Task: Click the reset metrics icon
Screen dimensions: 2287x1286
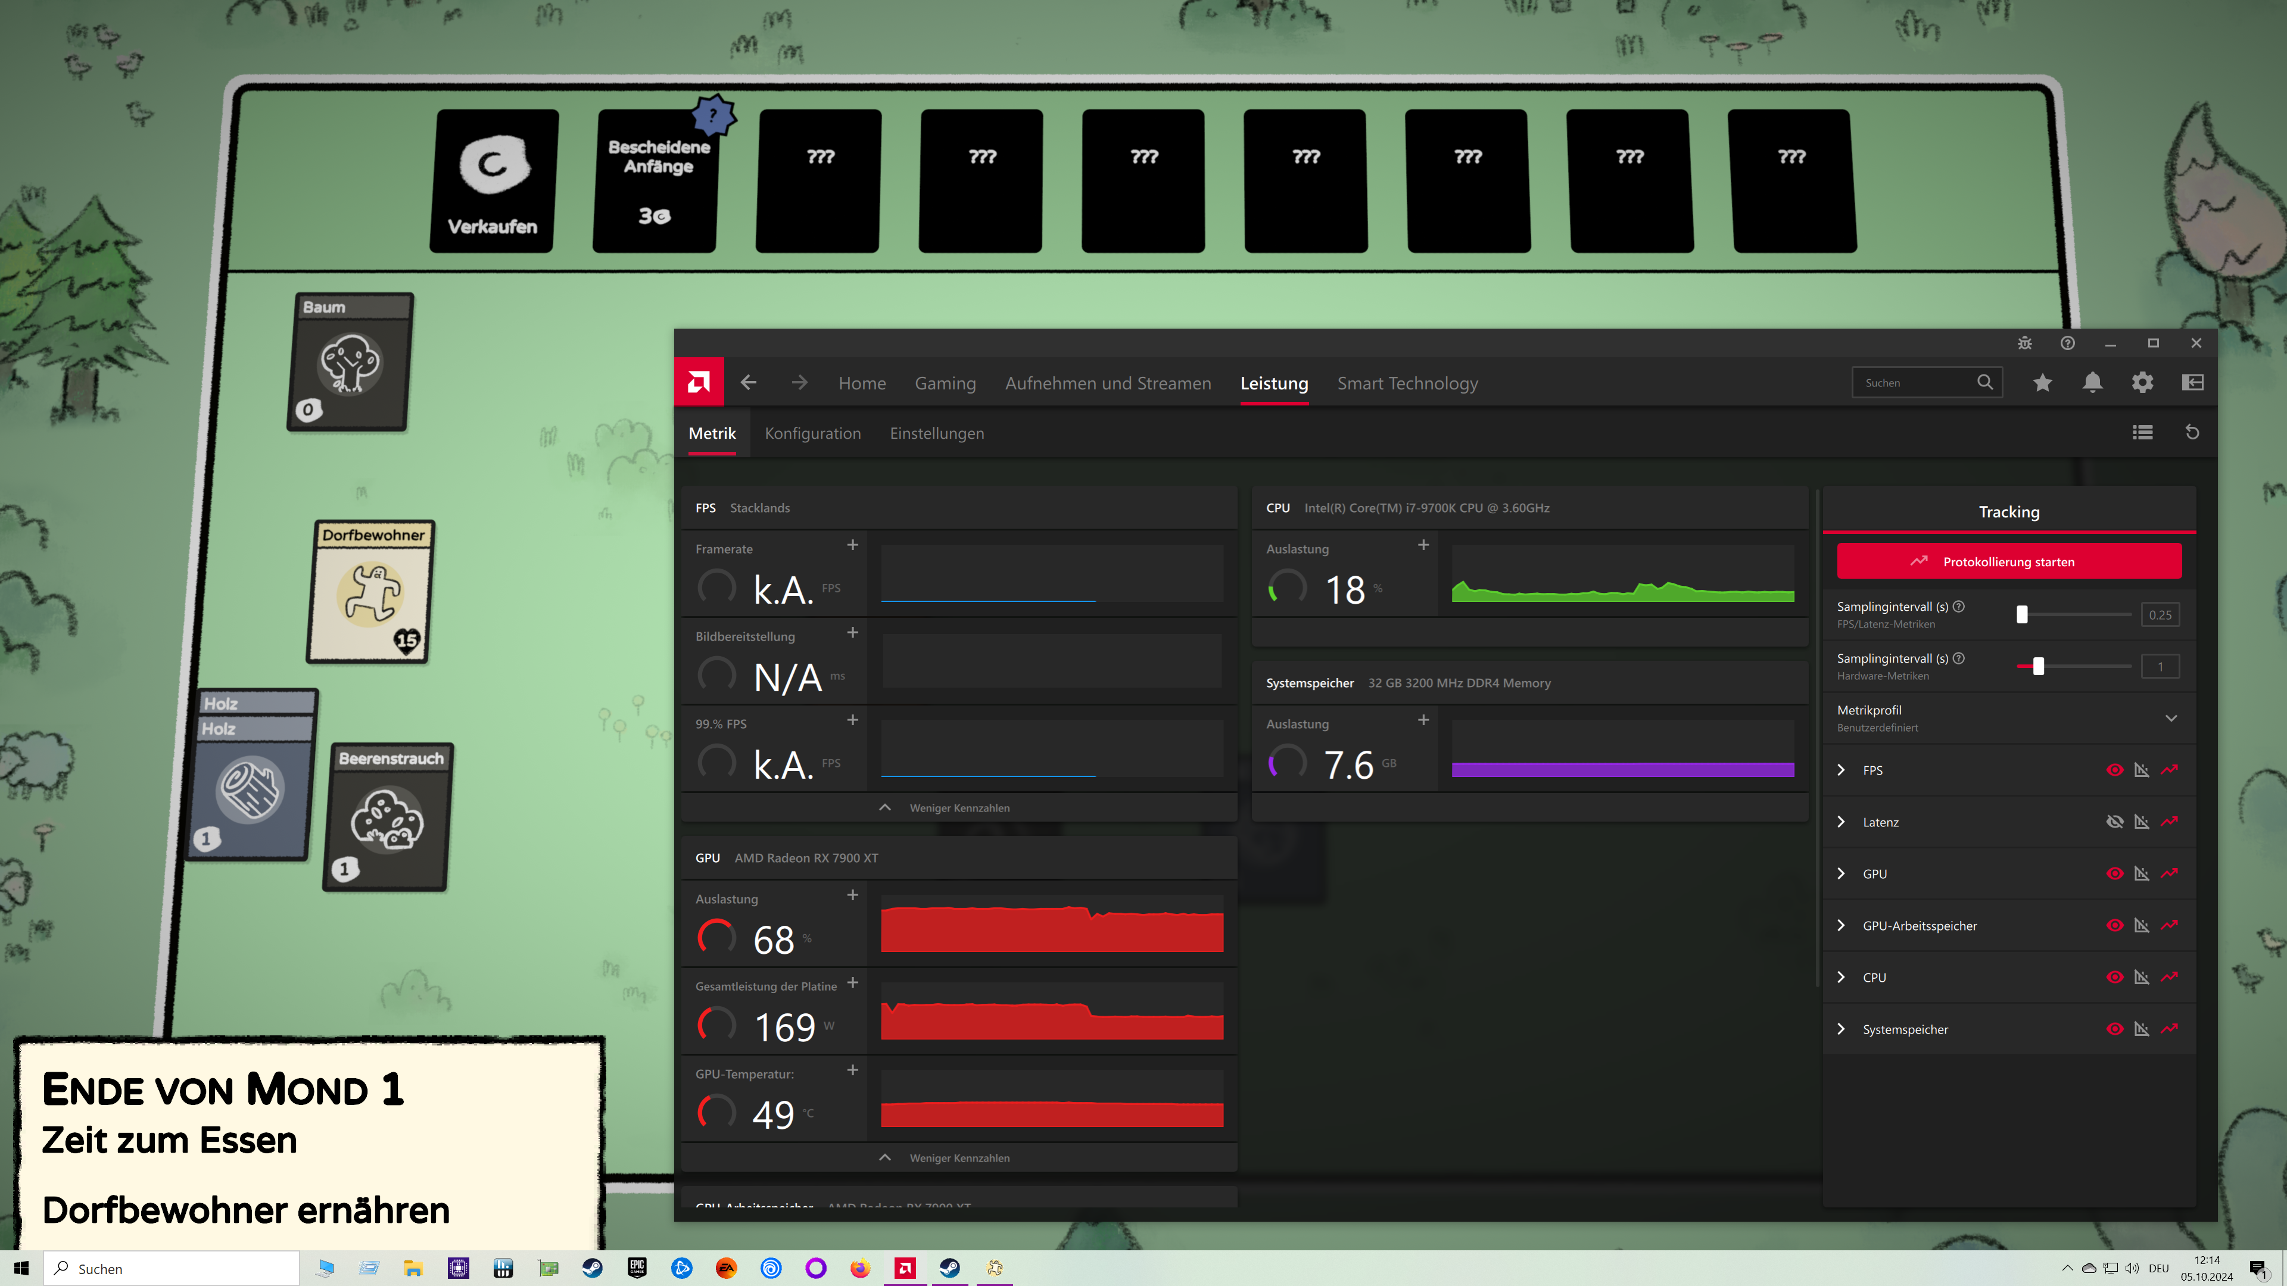Action: [x=2192, y=432]
